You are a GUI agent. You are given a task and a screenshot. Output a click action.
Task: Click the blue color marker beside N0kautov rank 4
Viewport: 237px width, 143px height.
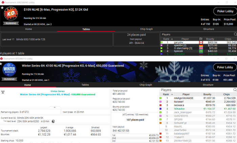coord(160,109)
